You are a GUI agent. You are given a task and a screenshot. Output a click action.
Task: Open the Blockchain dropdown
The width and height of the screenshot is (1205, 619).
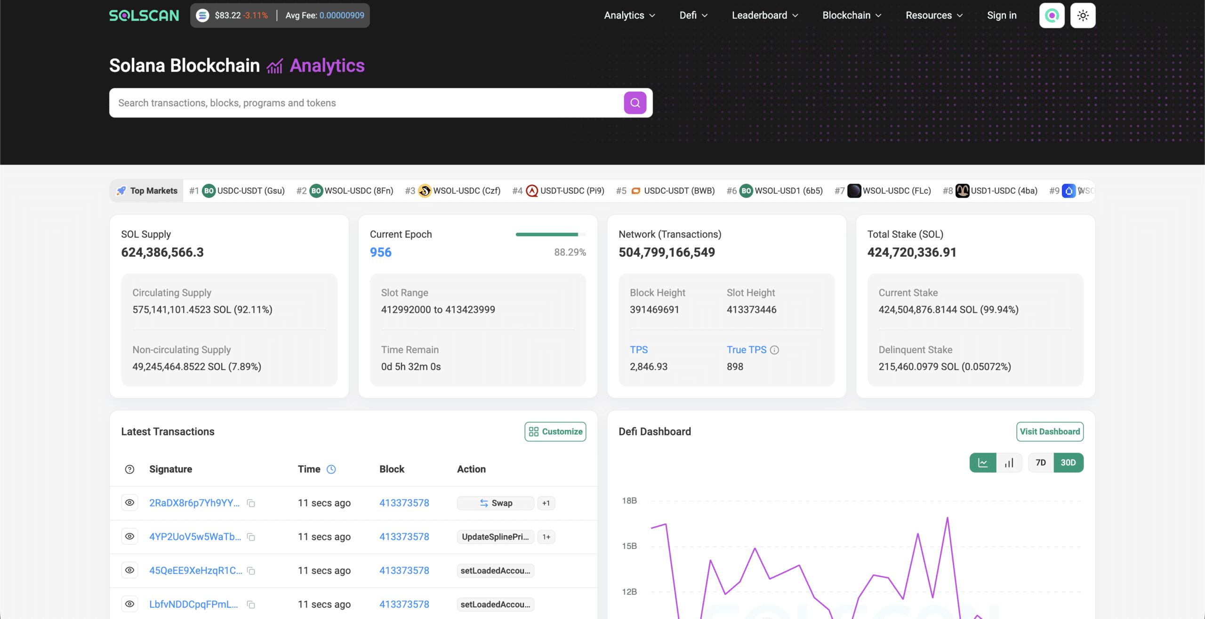pyautogui.click(x=851, y=15)
